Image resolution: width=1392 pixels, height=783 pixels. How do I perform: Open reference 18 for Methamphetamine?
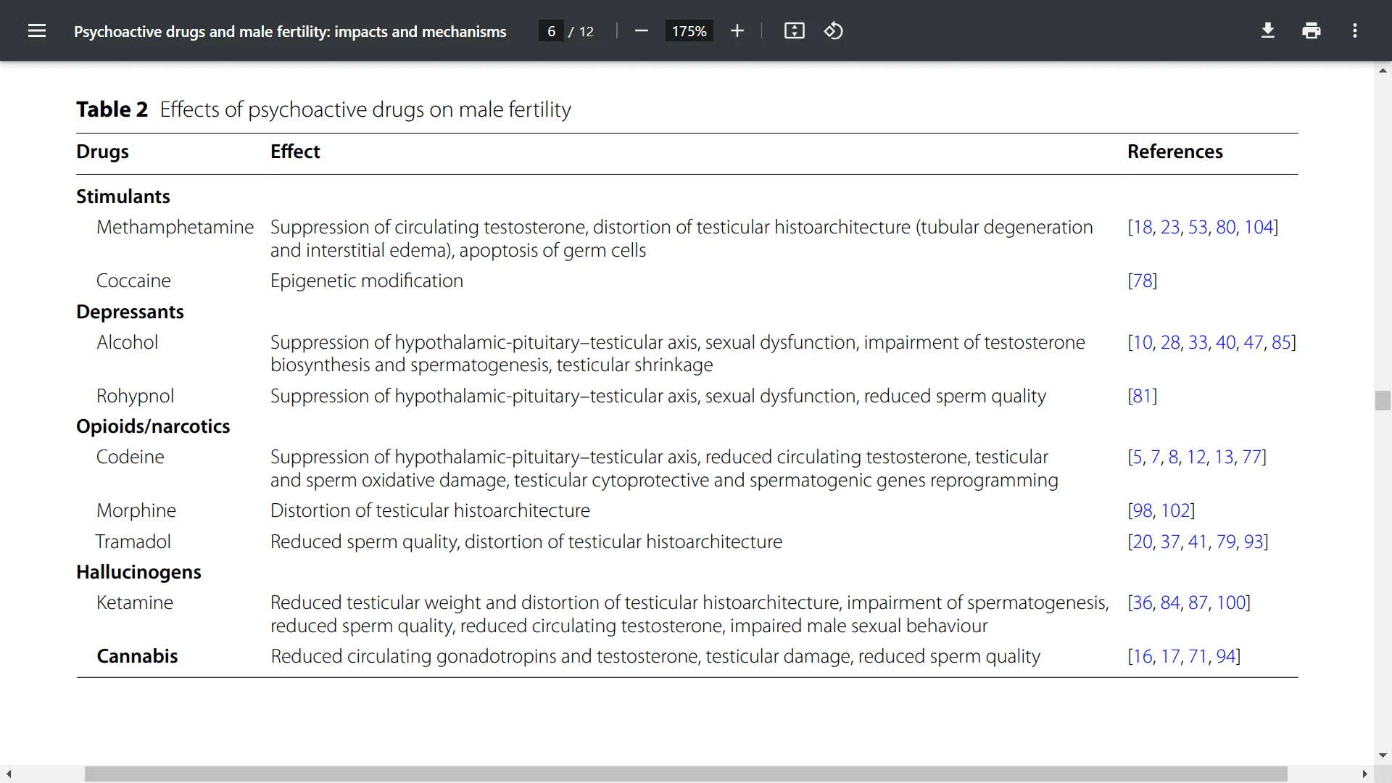click(x=1143, y=227)
